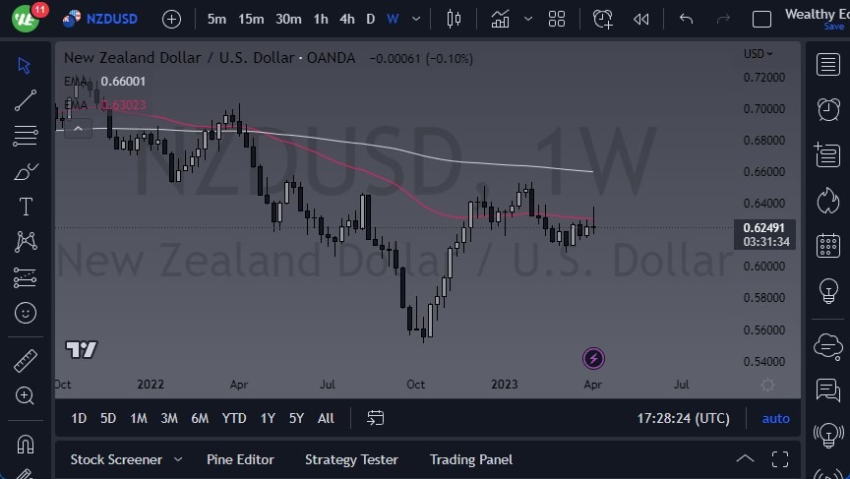
Task: Set the chart range to YTD
Action: 233,418
